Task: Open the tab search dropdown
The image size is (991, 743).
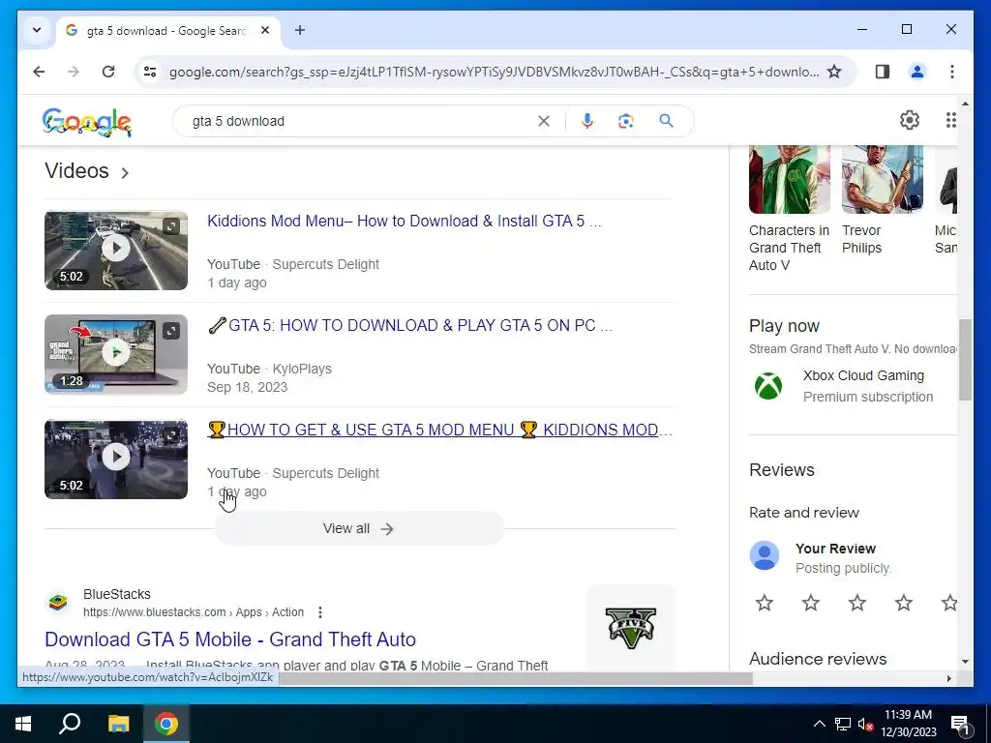Action: (37, 30)
